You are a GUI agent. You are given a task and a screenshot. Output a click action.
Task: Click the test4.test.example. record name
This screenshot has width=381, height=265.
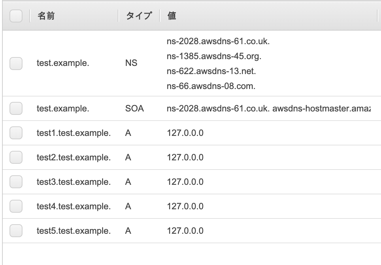(73, 207)
